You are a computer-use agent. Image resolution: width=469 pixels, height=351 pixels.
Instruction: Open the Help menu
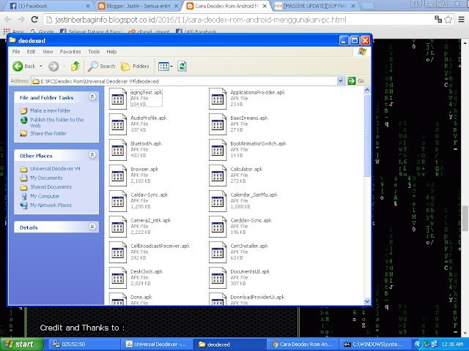[x=111, y=52]
